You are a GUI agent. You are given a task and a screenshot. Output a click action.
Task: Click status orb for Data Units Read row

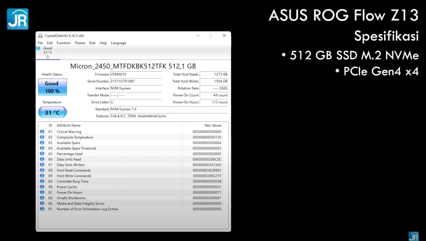(x=42, y=159)
